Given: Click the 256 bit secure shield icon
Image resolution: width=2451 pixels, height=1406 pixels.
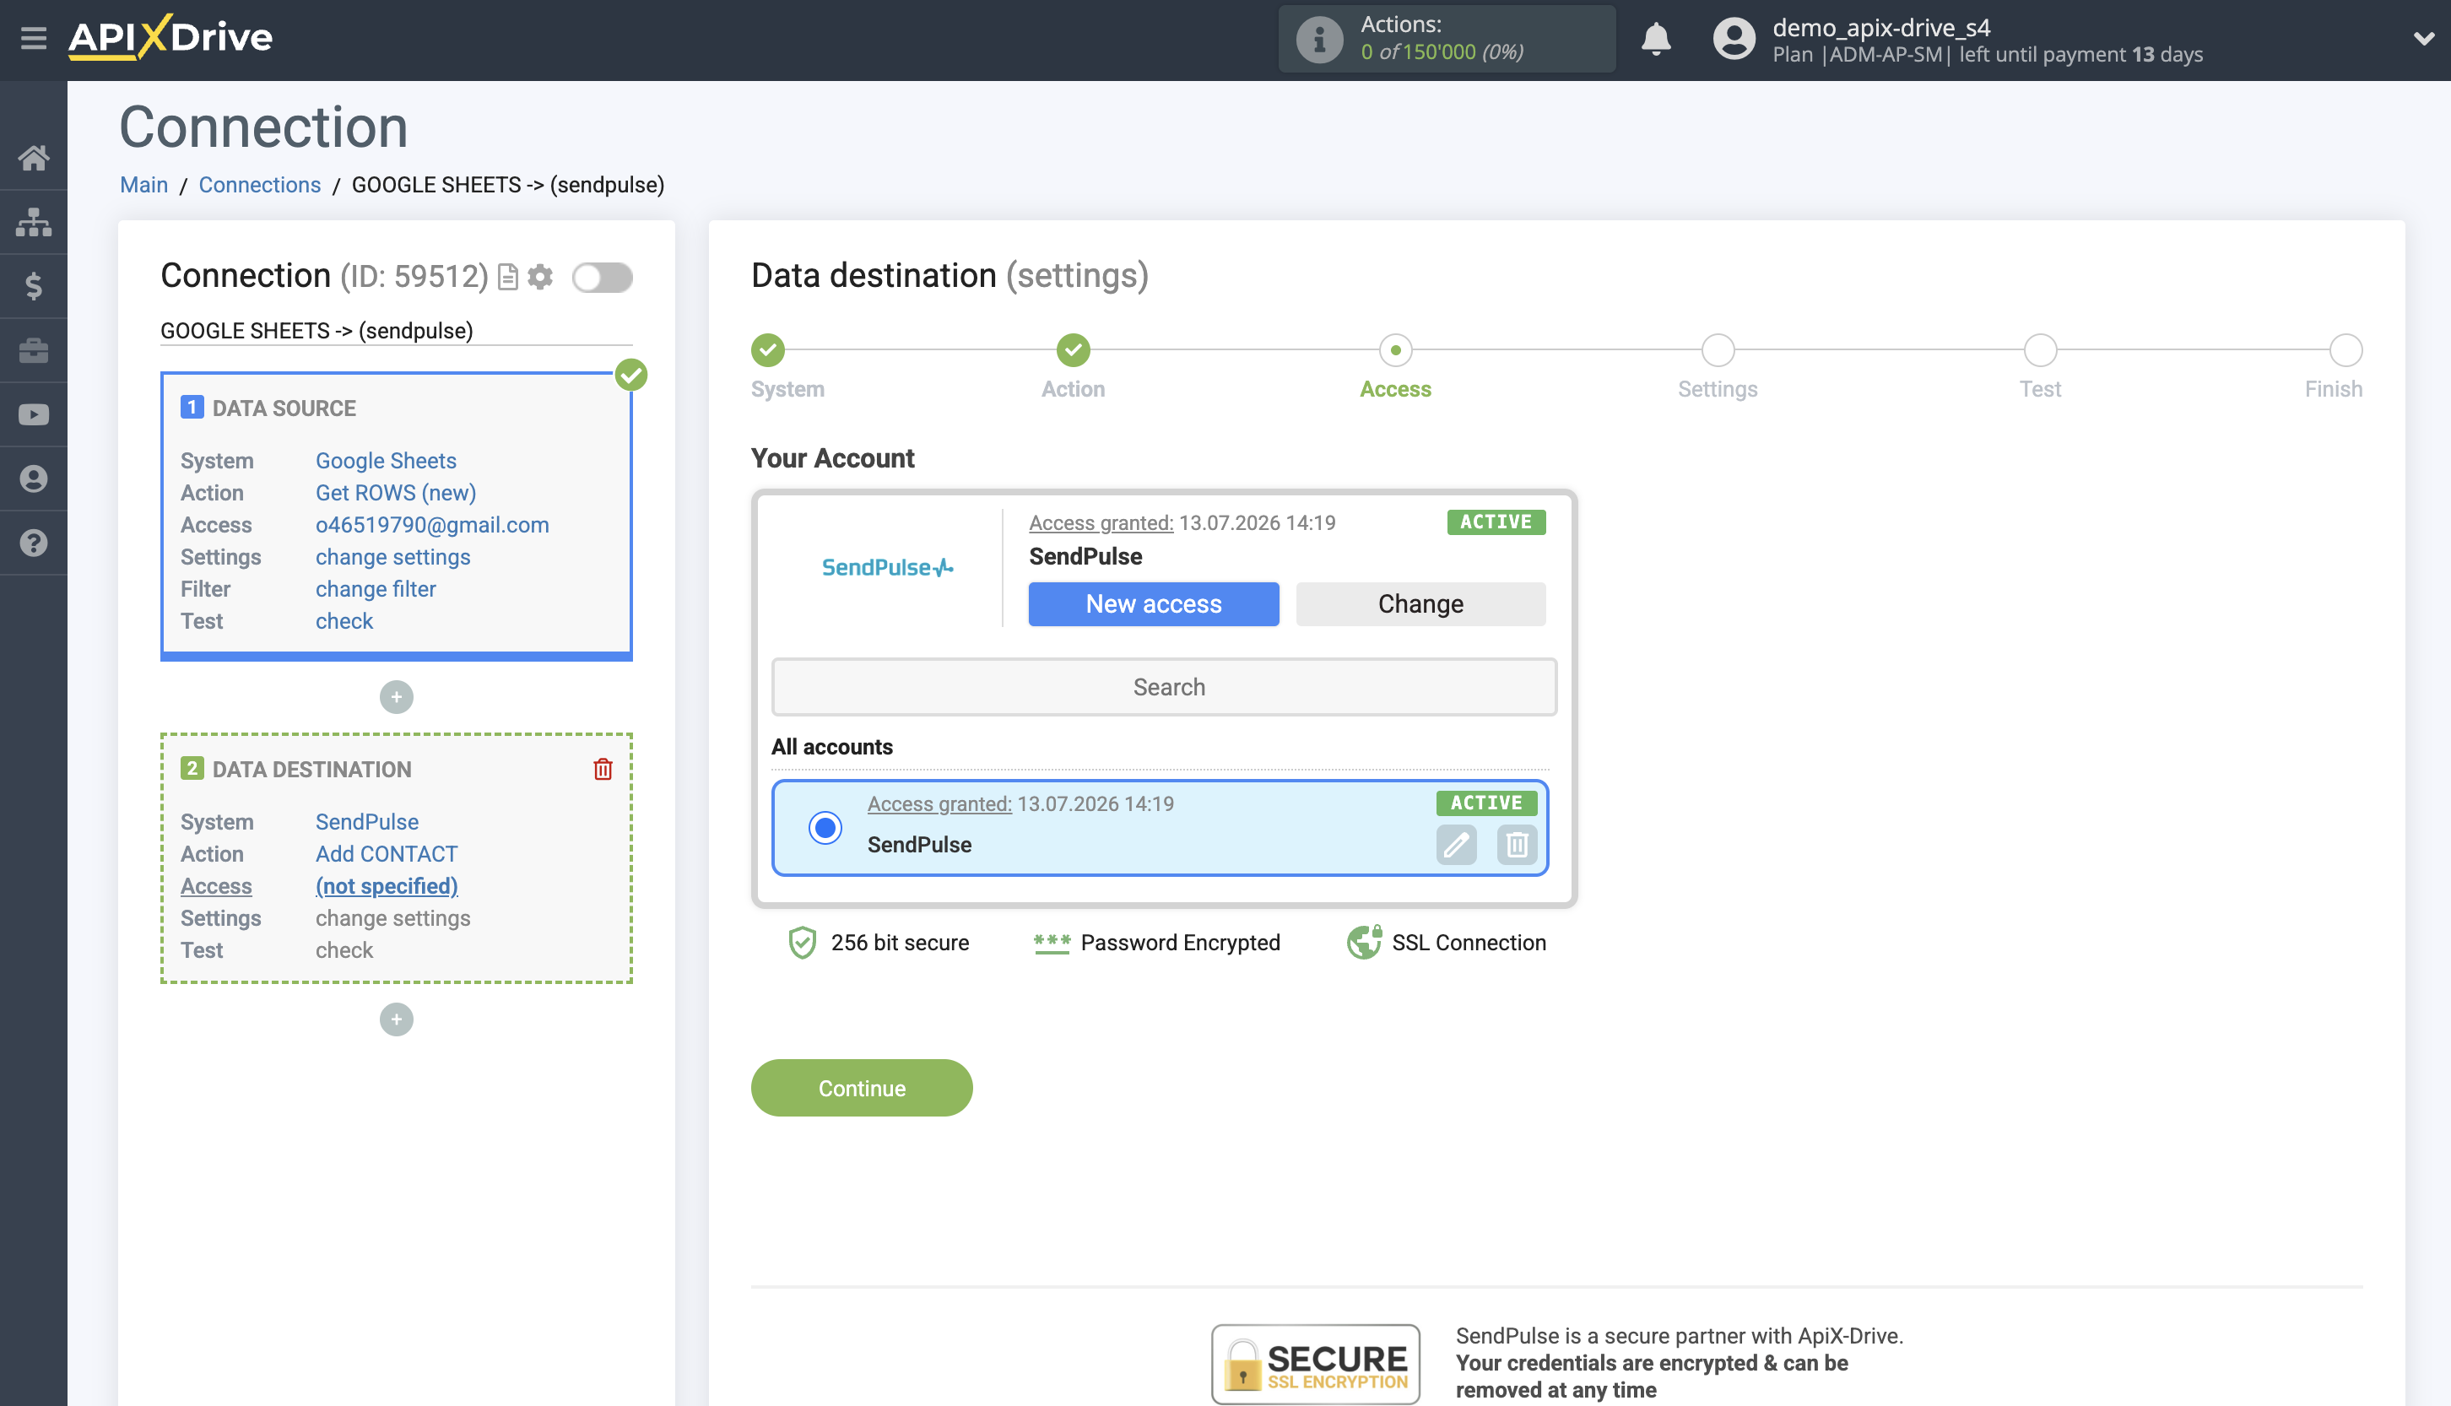Looking at the screenshot, I should tap(802, 943).
